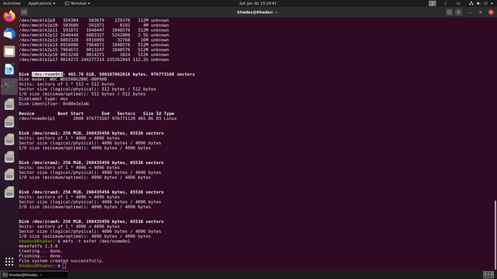Click the network status icon in the top bar
Viewport: 497px width, 279px height.
[x=471, y=3]
